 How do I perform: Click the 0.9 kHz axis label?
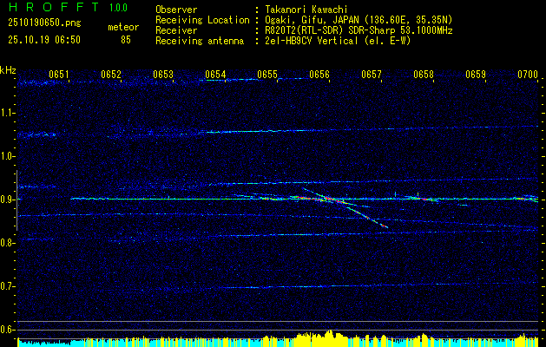coord(7,200)
